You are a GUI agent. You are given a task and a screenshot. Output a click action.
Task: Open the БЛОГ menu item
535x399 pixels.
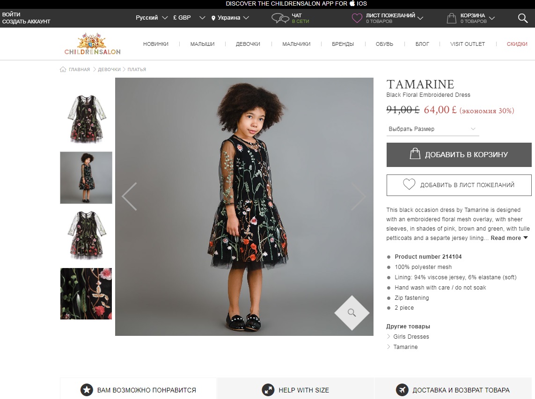tap(422, 44)
